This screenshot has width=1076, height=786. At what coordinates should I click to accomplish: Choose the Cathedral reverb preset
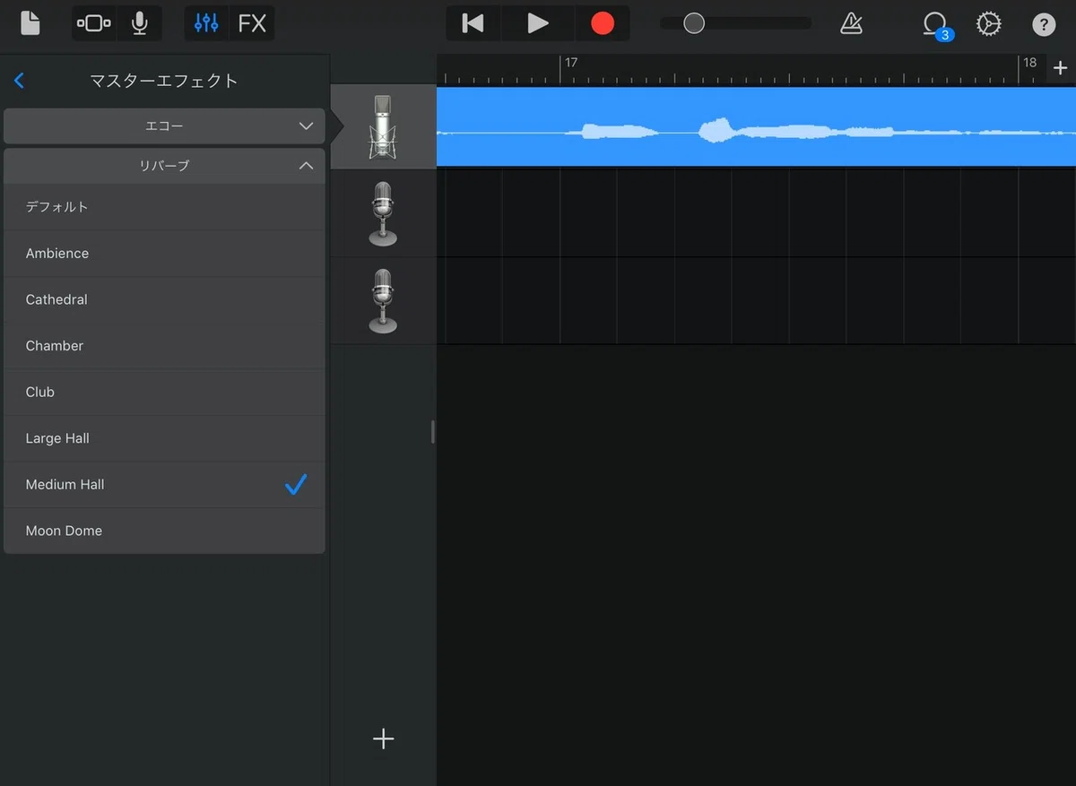click(x=164, y=299)
